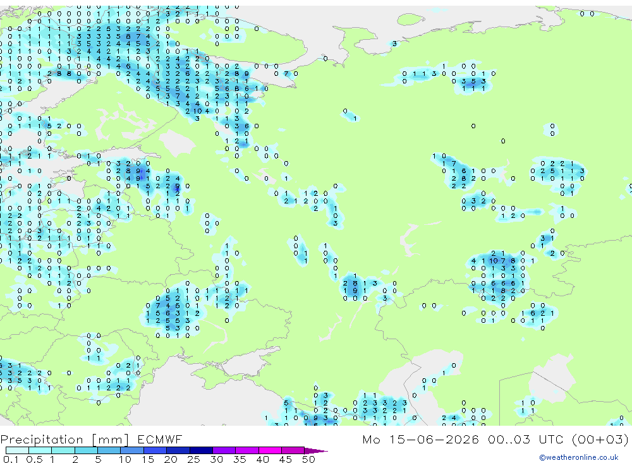Click the legend value label '10'
Screen dimensions: 632x463
[x=125, y=459]
